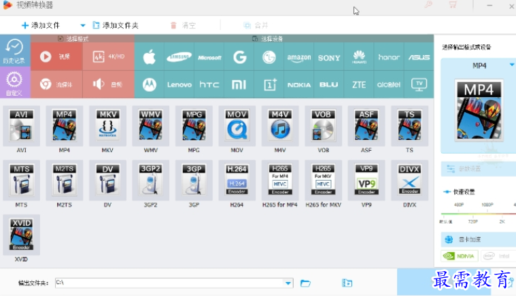Open the Xiaomi MI device presets
The height and width of the screenshot is (301, 516).
[239, 84]
